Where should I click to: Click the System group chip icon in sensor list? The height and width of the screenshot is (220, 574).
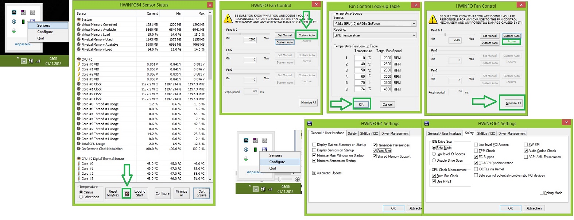(x=78, y=19)
